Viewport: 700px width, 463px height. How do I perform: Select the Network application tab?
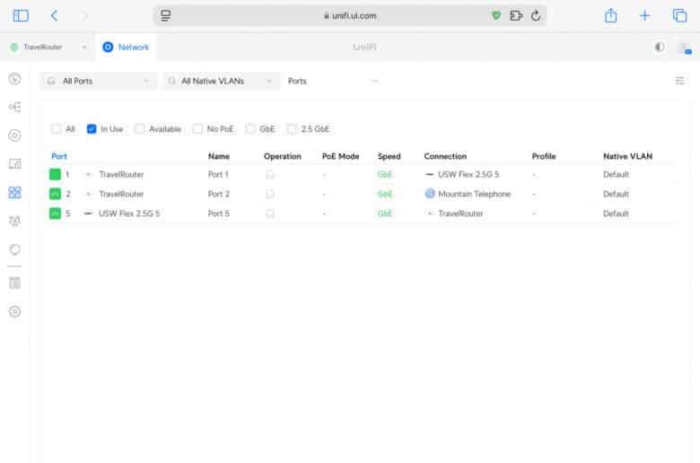point(126,47)
